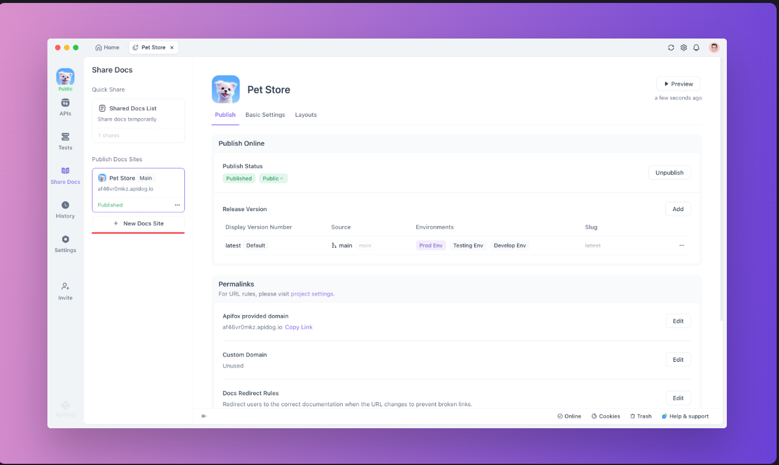The width and height of the screenshot is (779, 465).
Task: Switch to the Layouts tab
Action: point(306,115)
